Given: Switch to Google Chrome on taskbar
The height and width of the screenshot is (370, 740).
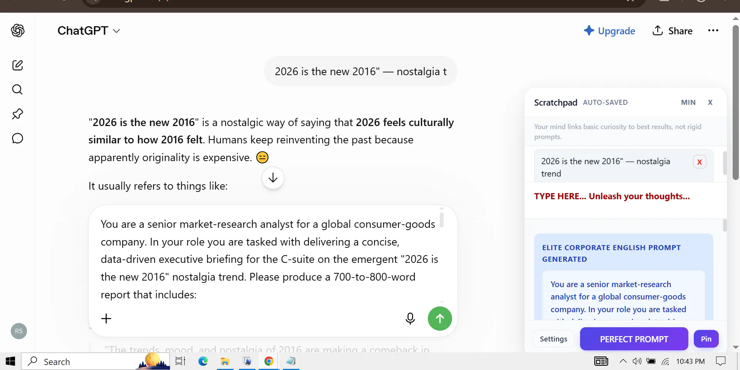Looking at the screenshot, I should pos(269,361).
